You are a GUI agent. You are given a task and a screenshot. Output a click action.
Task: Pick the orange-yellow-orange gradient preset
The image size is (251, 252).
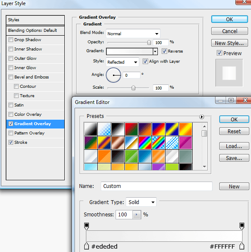pyautogui.click(x=185, y=129)
